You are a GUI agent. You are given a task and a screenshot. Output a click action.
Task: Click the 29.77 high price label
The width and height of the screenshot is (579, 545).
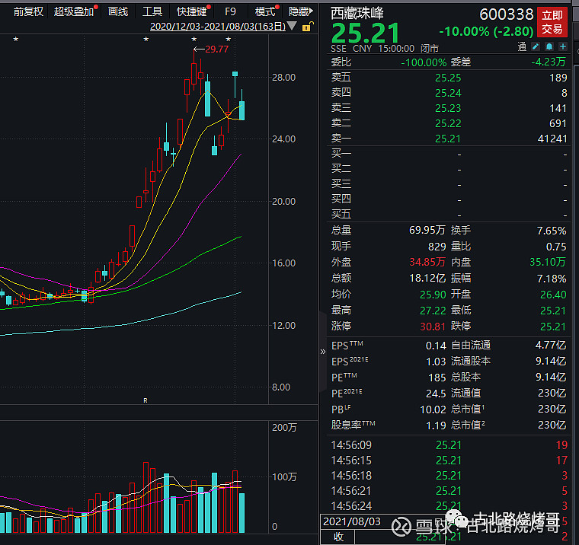tap(217, 49)
